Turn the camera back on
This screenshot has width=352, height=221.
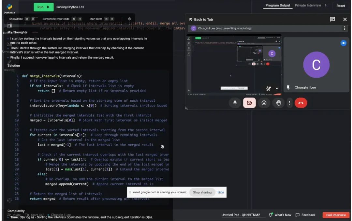tap(249, 103)
